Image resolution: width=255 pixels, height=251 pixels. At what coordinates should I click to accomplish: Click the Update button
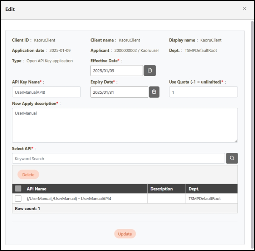tap(125, 234)
